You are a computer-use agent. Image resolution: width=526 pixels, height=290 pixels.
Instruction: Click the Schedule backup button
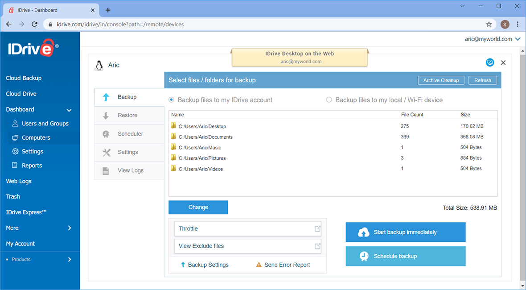(x=406, y=256)
